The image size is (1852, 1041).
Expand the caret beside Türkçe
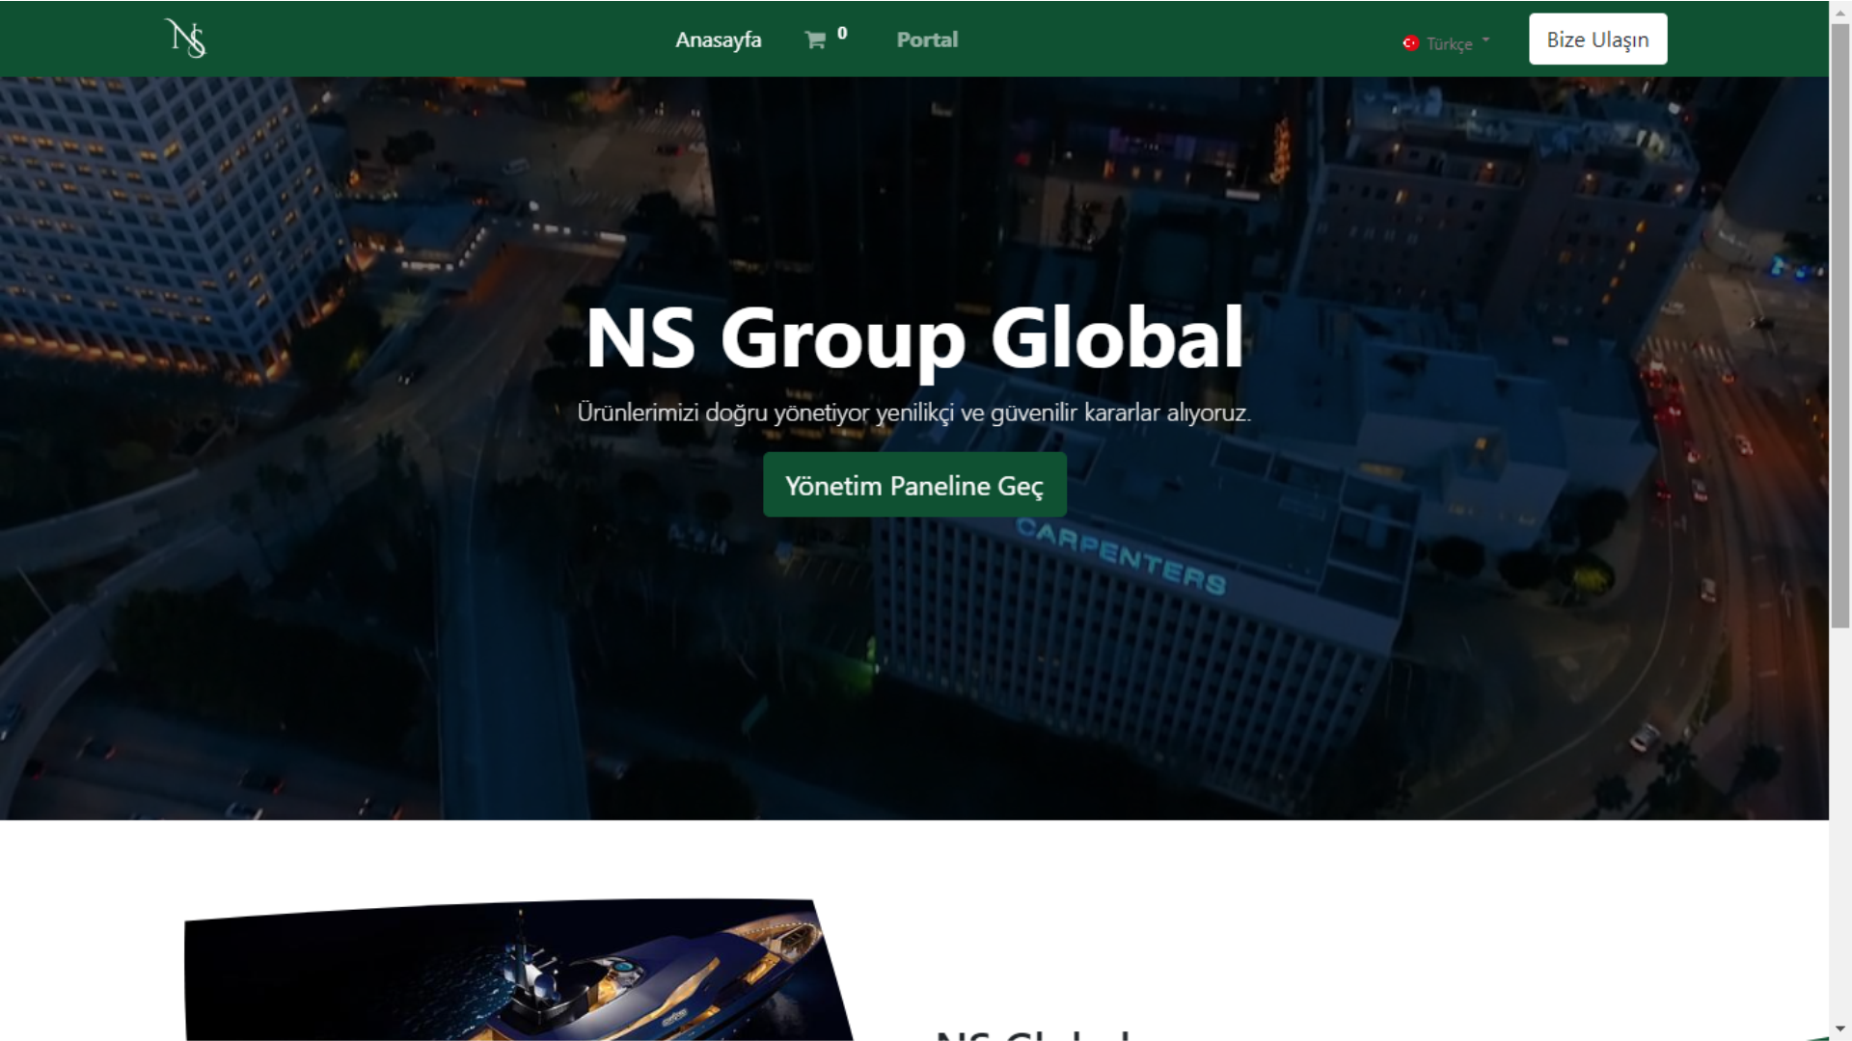pos(1485,40)
